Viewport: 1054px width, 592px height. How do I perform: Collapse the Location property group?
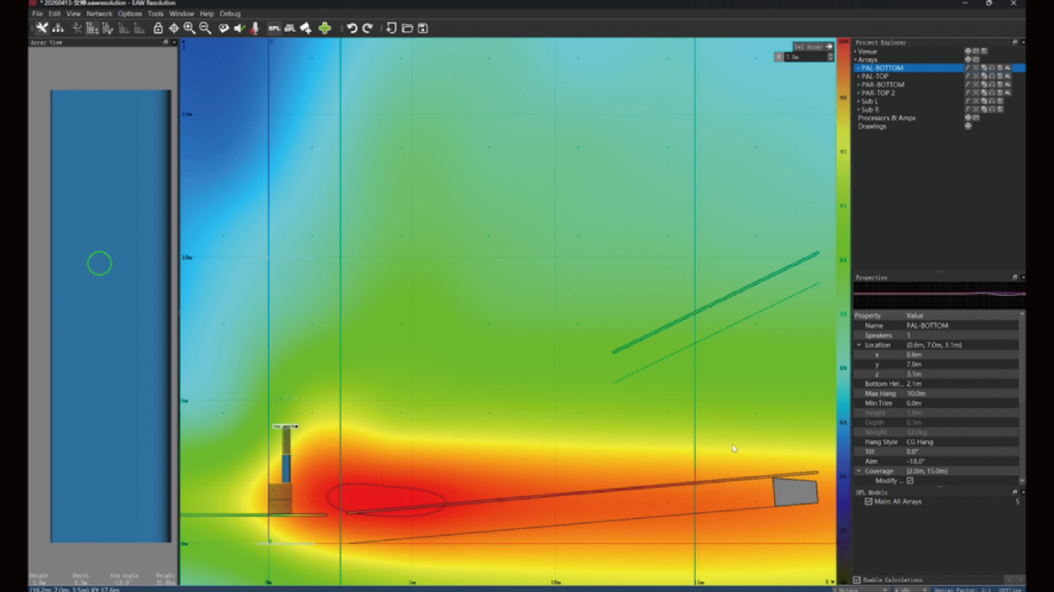[859, 345]
